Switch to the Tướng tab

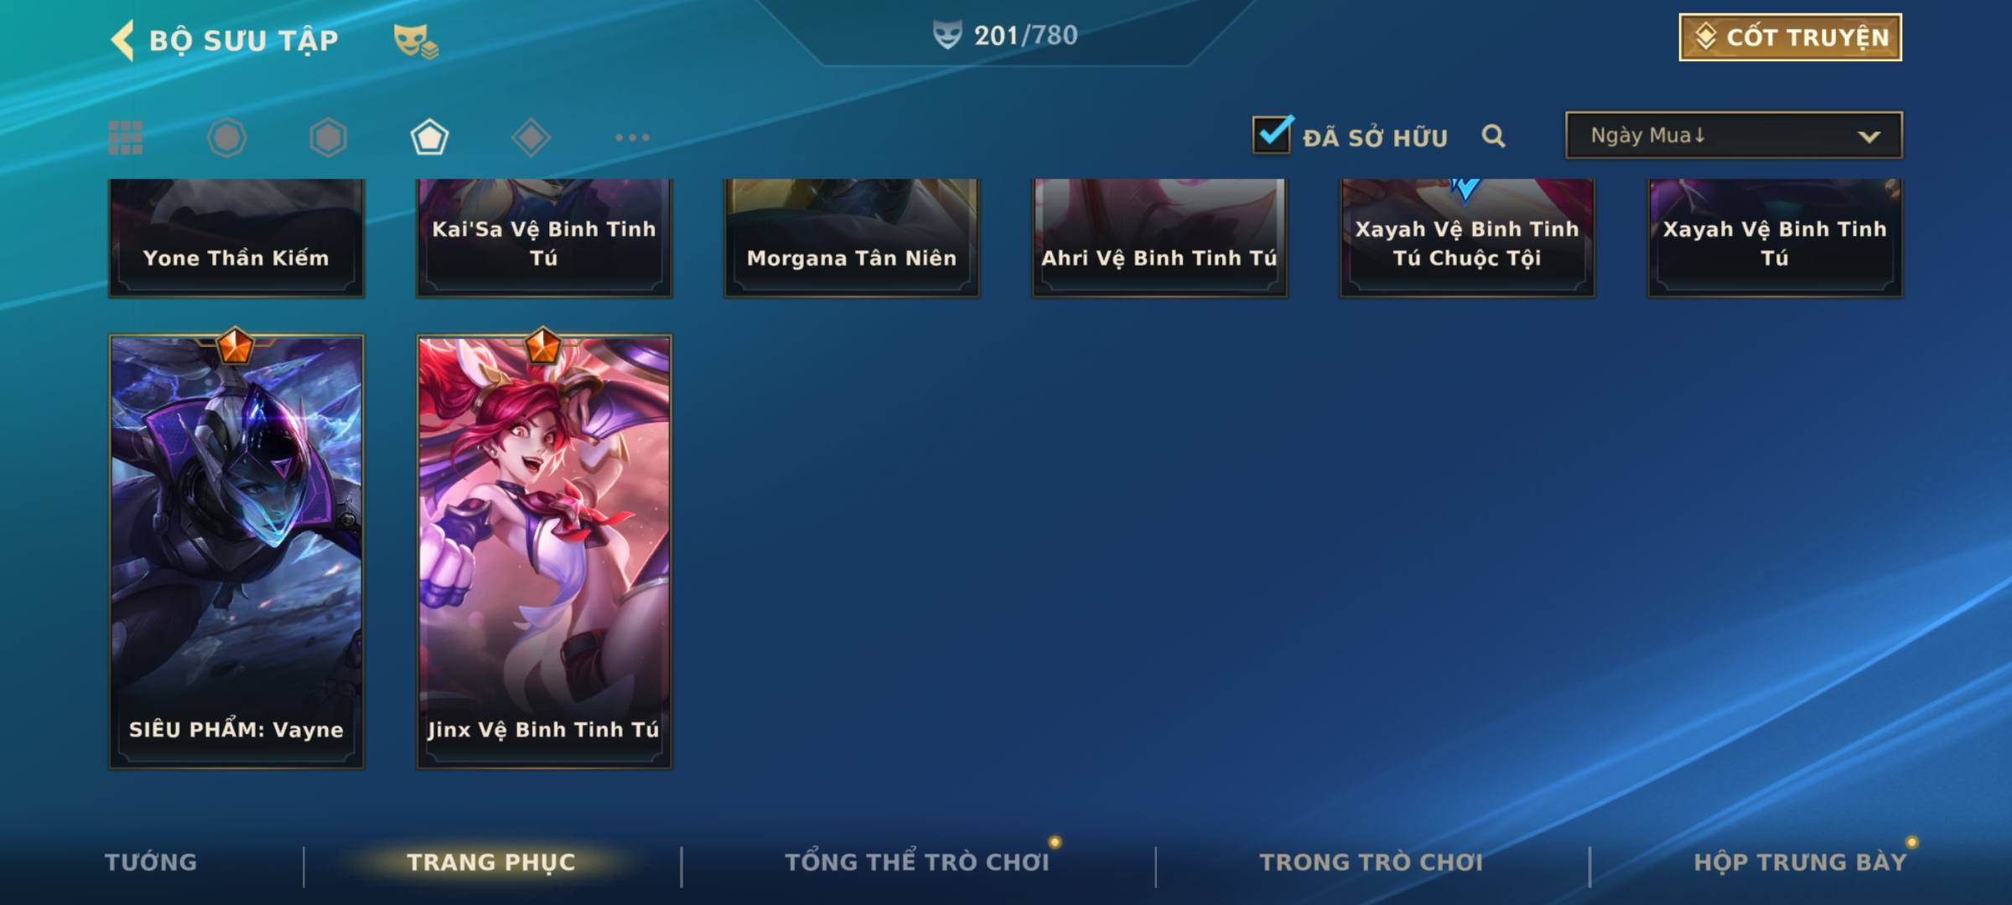point(151,862)
